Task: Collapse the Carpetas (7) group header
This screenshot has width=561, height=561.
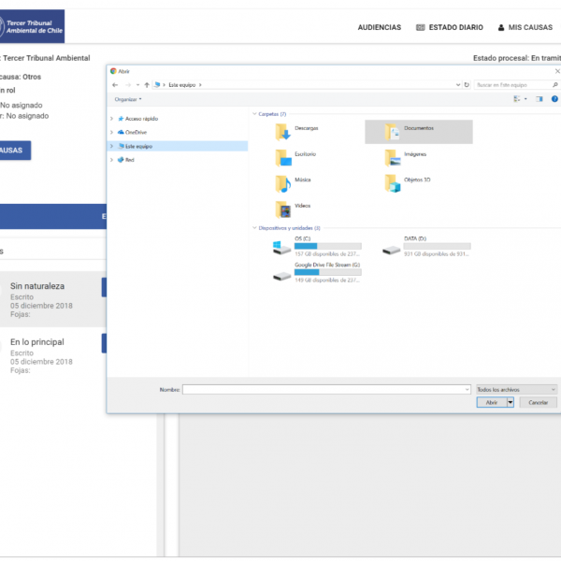Action: click(x=255, y=114)
